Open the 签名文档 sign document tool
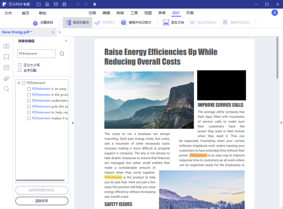The height and width of the screenshot is (209, 283). 166,23
